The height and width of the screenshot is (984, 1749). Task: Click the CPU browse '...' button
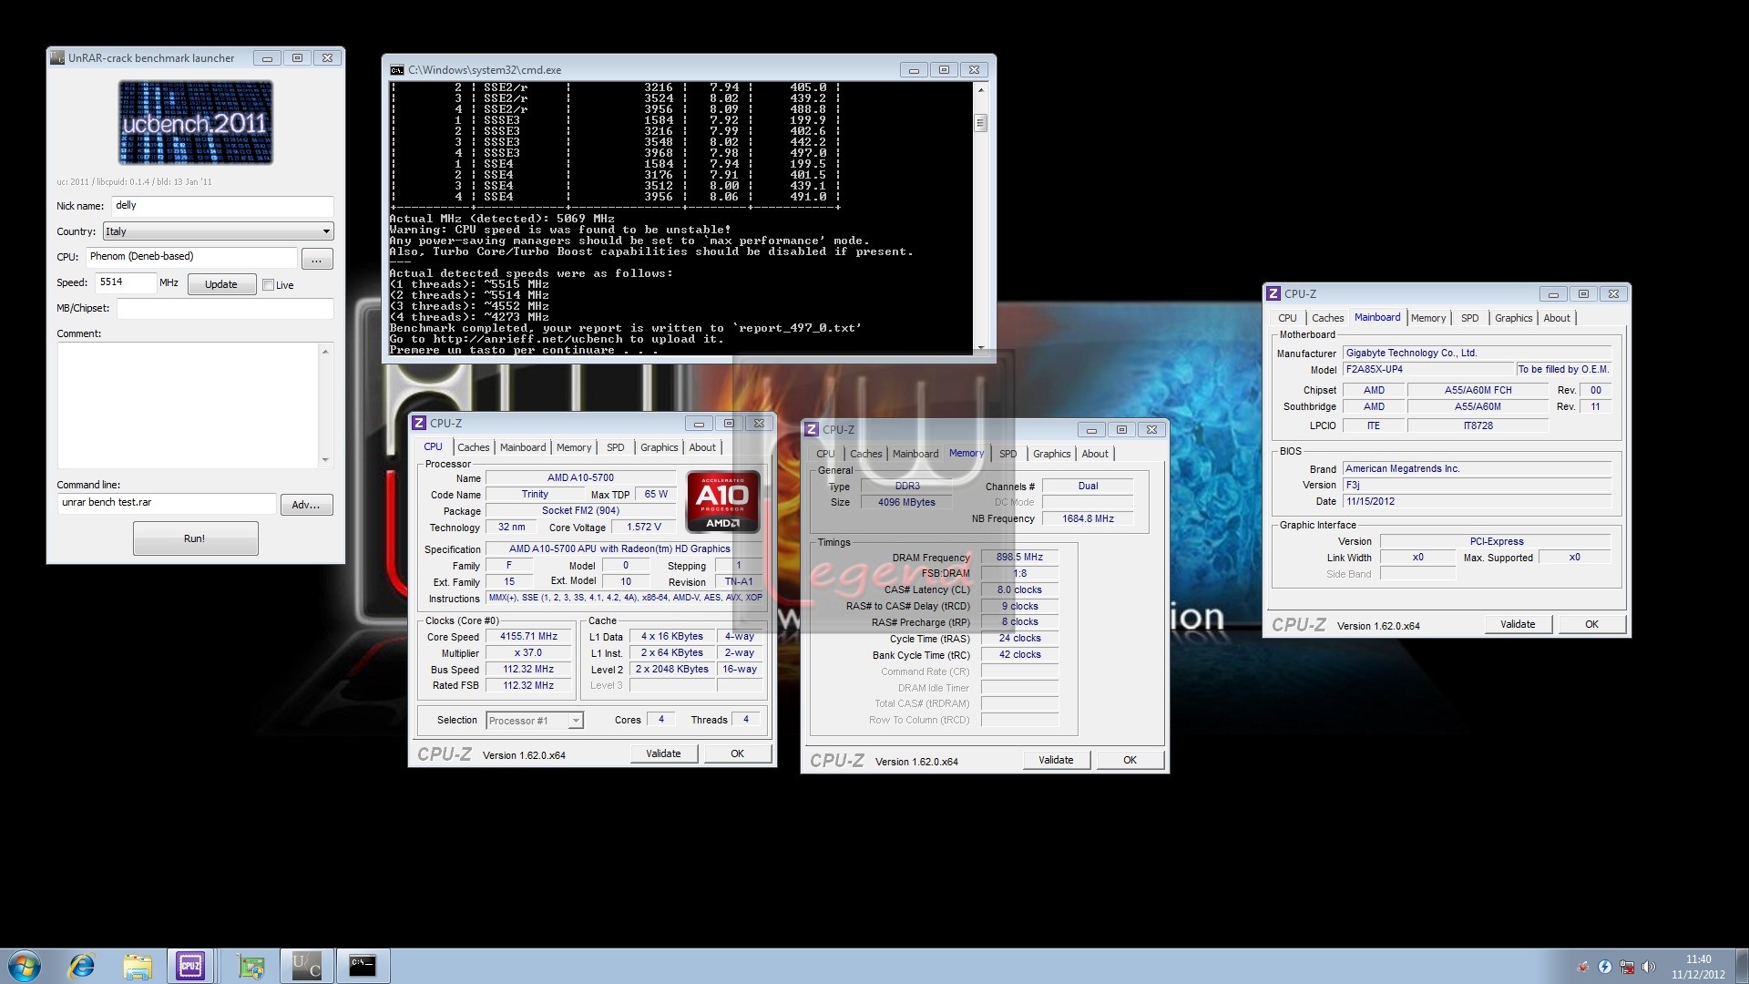316,260
